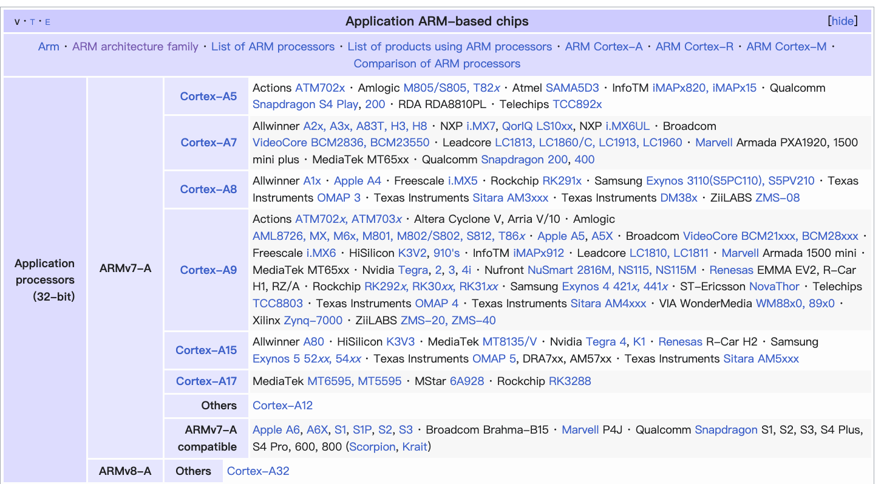Open ST-Ericsson NovaThor link
884x484 pixels.
(x=774, y=287)
